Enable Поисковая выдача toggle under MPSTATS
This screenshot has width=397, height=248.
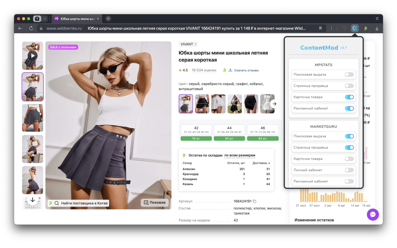[349, 74]
